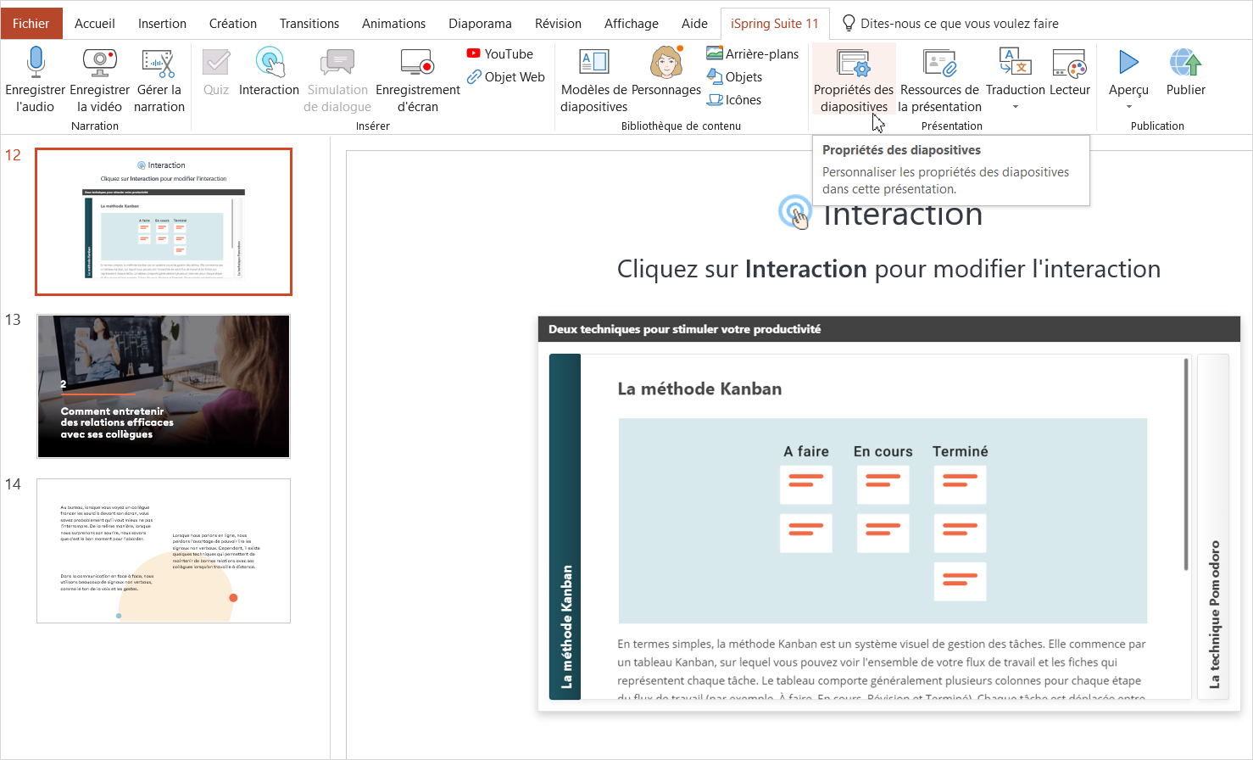
Task: Expand the Aperçu dropdown arrow
Action: coord(1128,107)
